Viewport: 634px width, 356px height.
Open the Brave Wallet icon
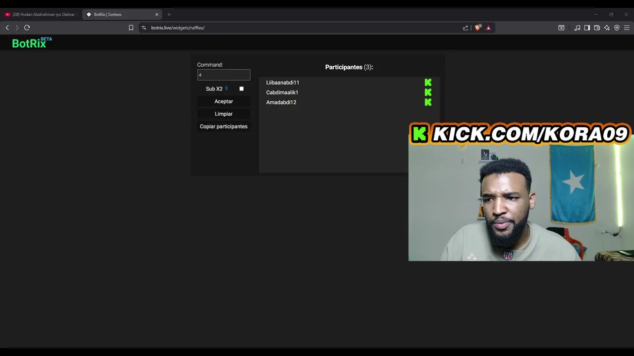coord(597,28)
